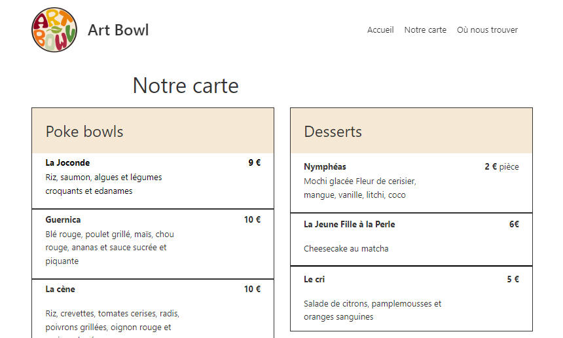Click the 5 € price of Le cri

513,279
